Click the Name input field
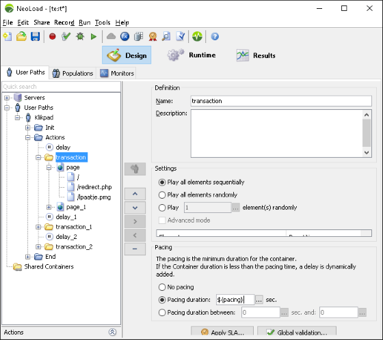The image size is (383, 340). [x=281, y=101]
